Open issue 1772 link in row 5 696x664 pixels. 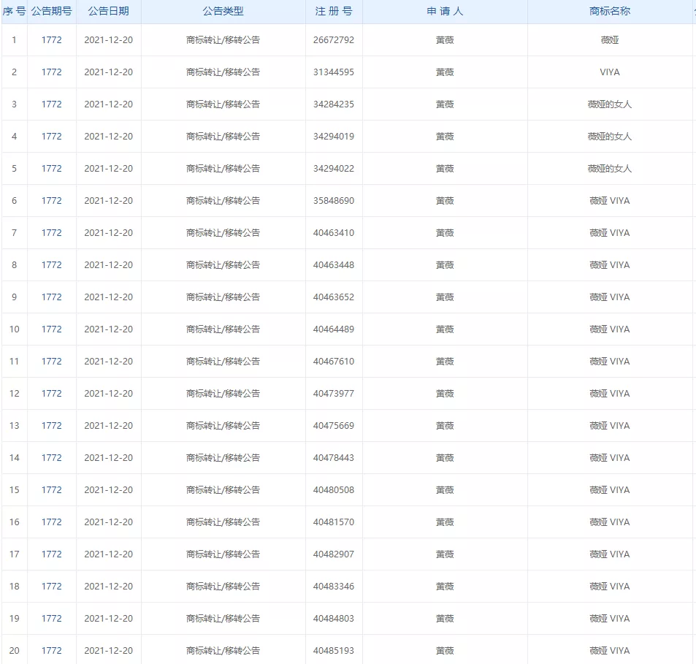coord(52,169)
